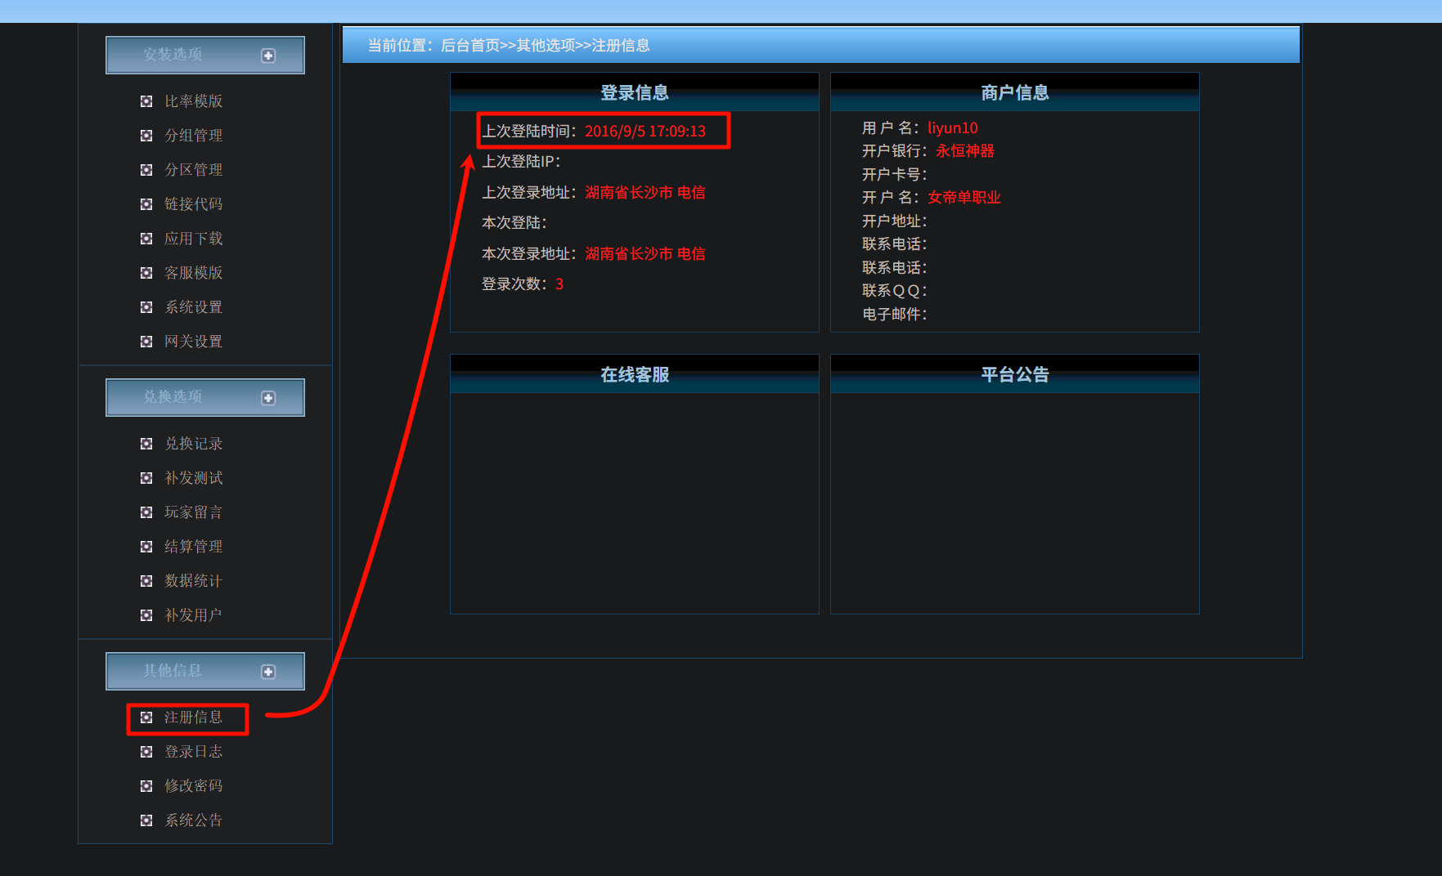Click the bullet icon beside 比率模版

point(146,101)
